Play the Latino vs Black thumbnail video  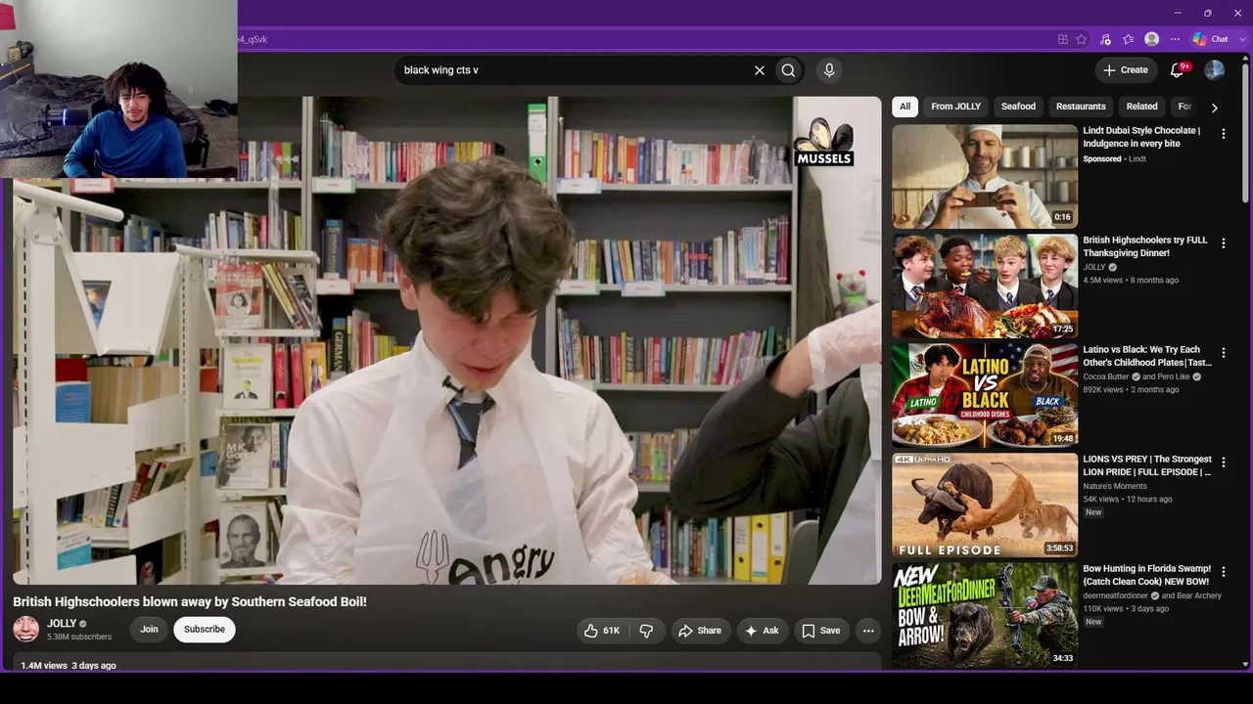pos(985,395)
